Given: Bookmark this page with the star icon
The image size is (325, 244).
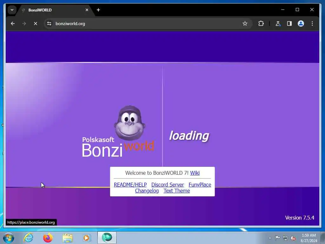Looking at the screenshot, I should pyautogui.click(x=245, y=24).
